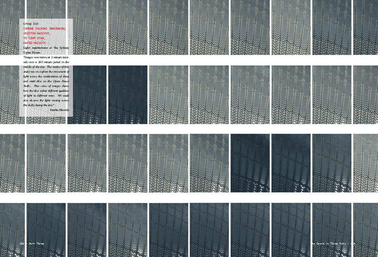Open the last full-width thumbnail in second row
This screenshot has height=257, width=378.
click(x=332, y=95)
